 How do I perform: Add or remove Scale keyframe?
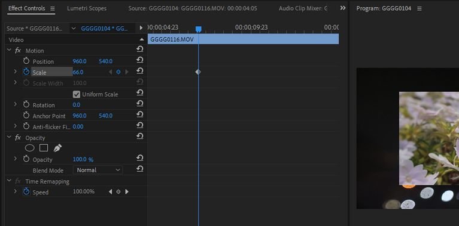(118, 72)
